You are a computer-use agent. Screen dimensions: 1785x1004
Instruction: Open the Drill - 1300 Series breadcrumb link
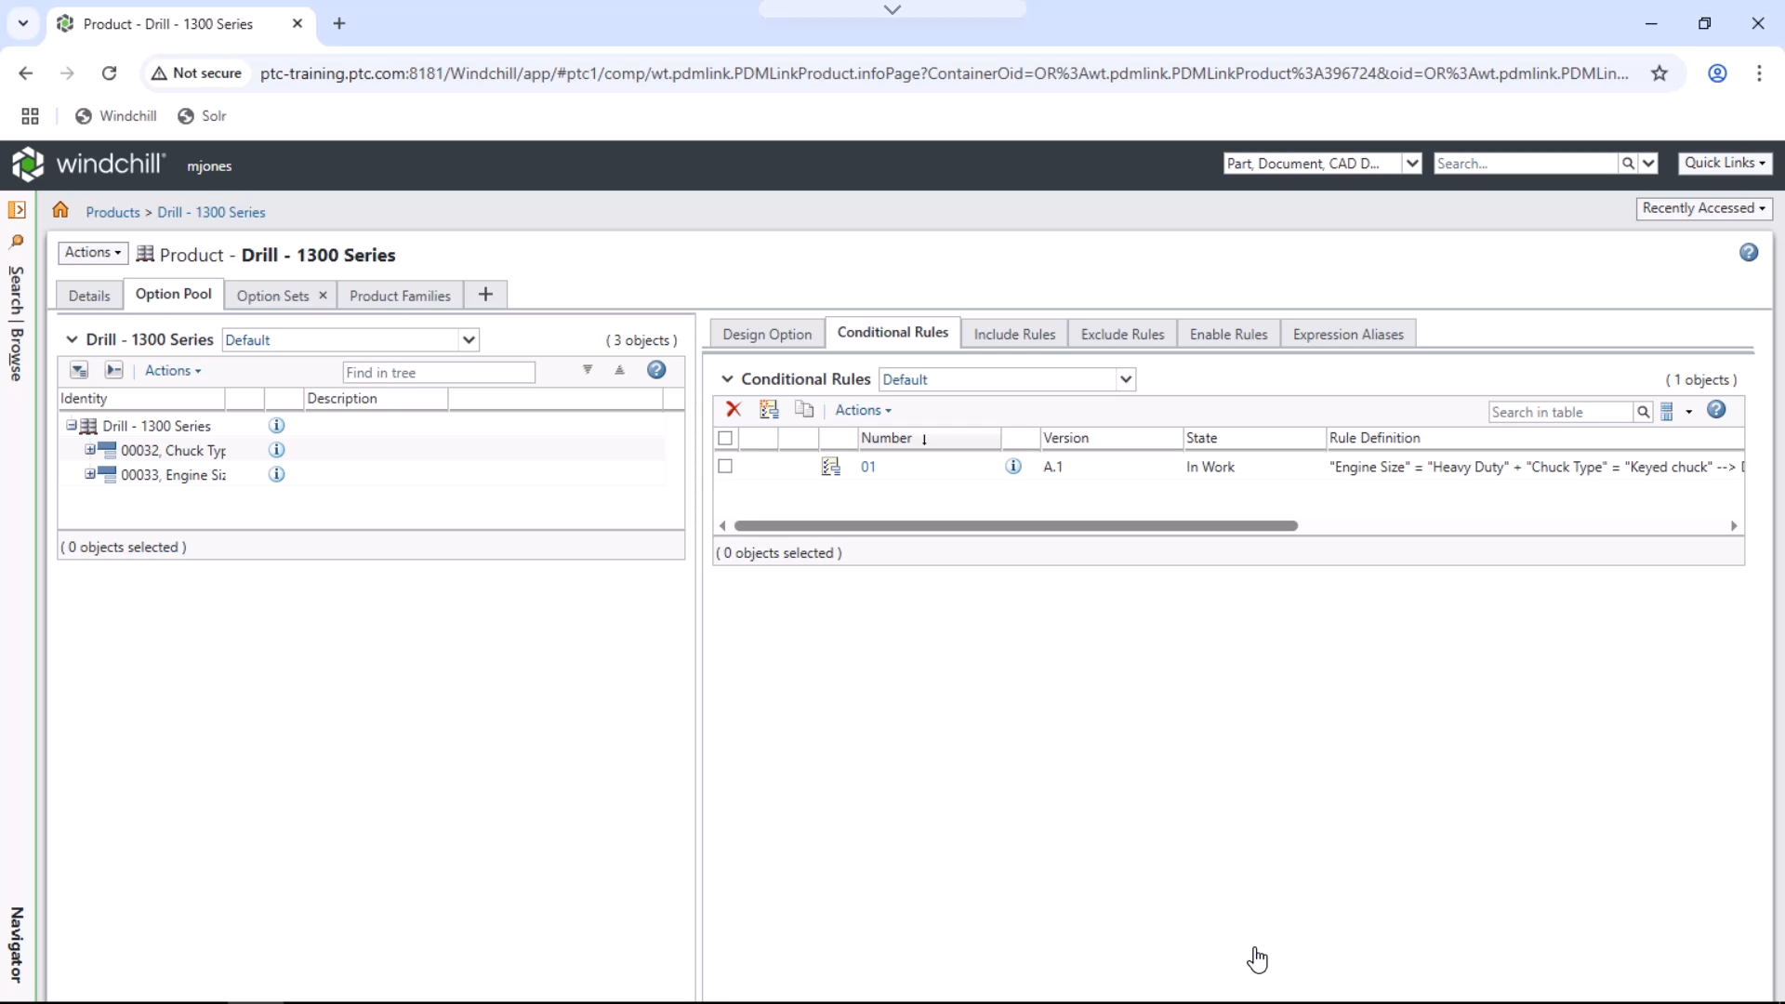[211, 212]
